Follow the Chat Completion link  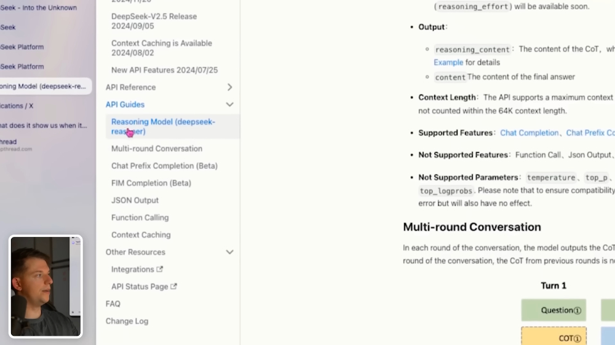(529, 133)
